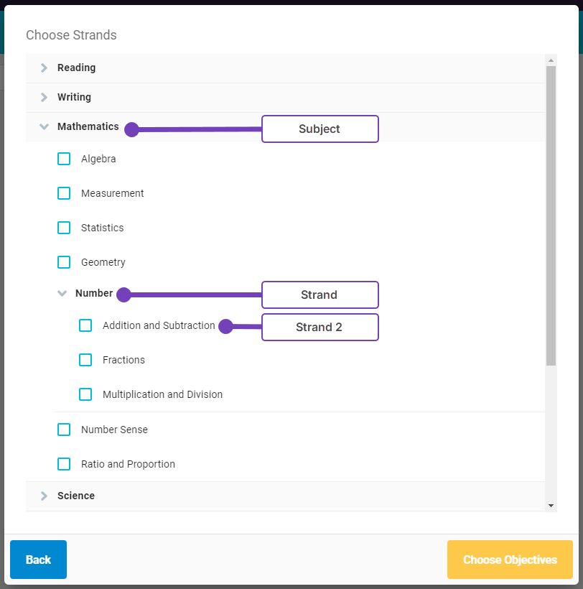The height and width of the screenshot is (589, 583).
Task: Click the Back button
Action: tap(38, 560)
